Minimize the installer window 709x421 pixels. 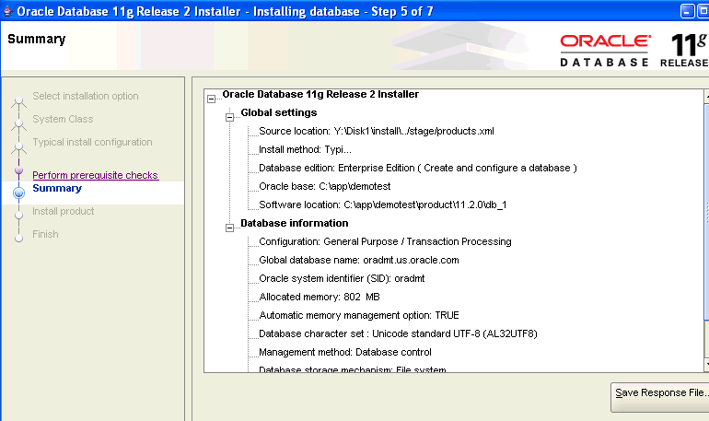click(687, 11)
